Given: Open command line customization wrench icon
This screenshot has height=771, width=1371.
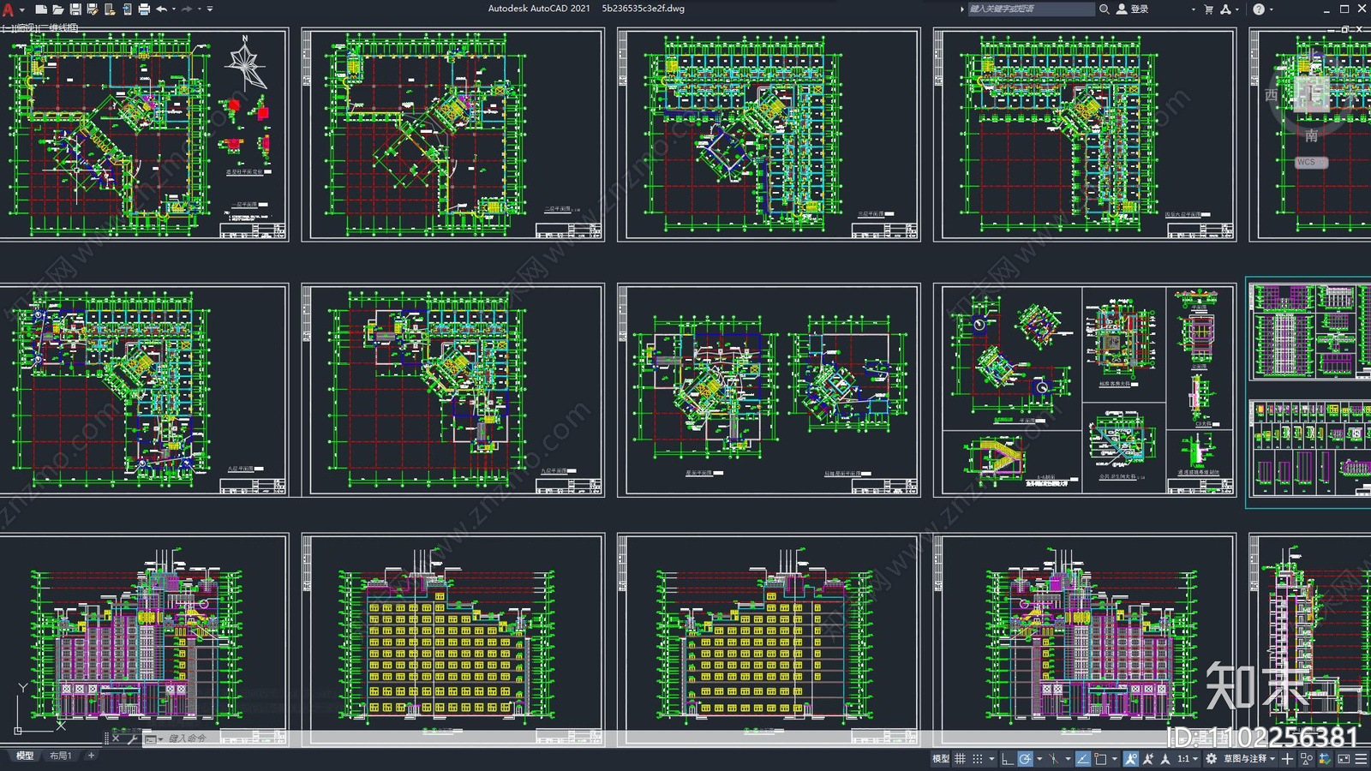Looking at the screenshot, I should pos(132,738).
